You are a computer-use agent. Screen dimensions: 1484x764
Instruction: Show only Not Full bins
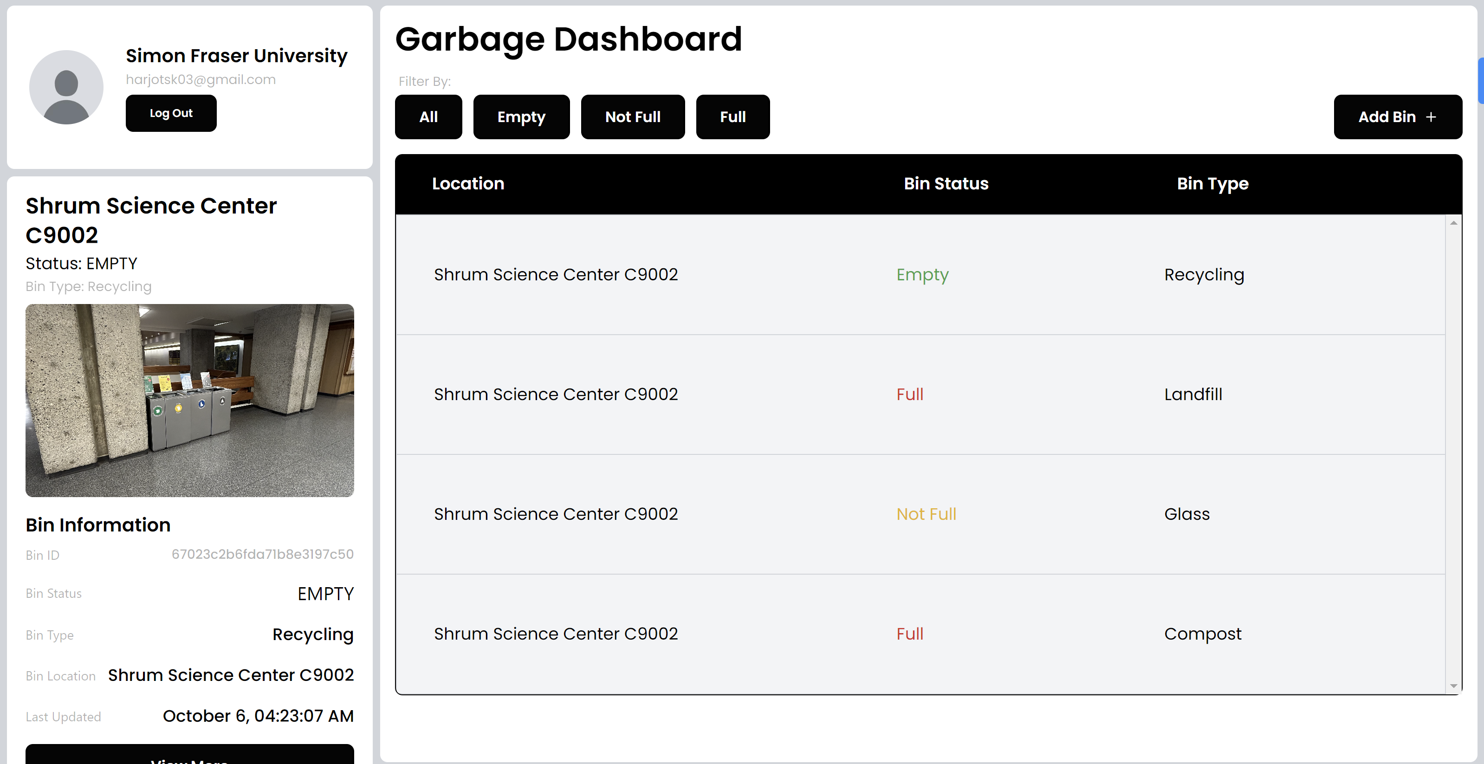point(632,117)
